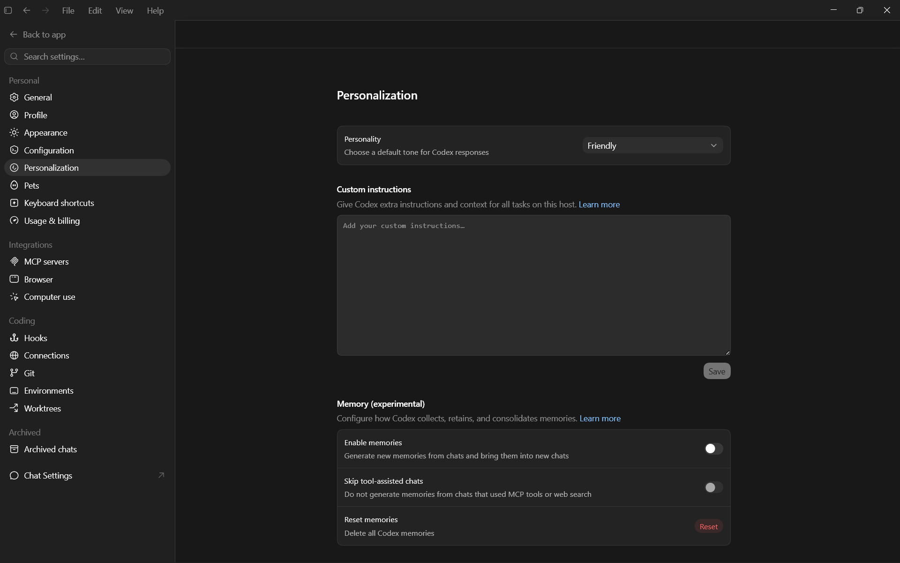
Task: Save the custom instructions
Action: [x=717, y=371]
